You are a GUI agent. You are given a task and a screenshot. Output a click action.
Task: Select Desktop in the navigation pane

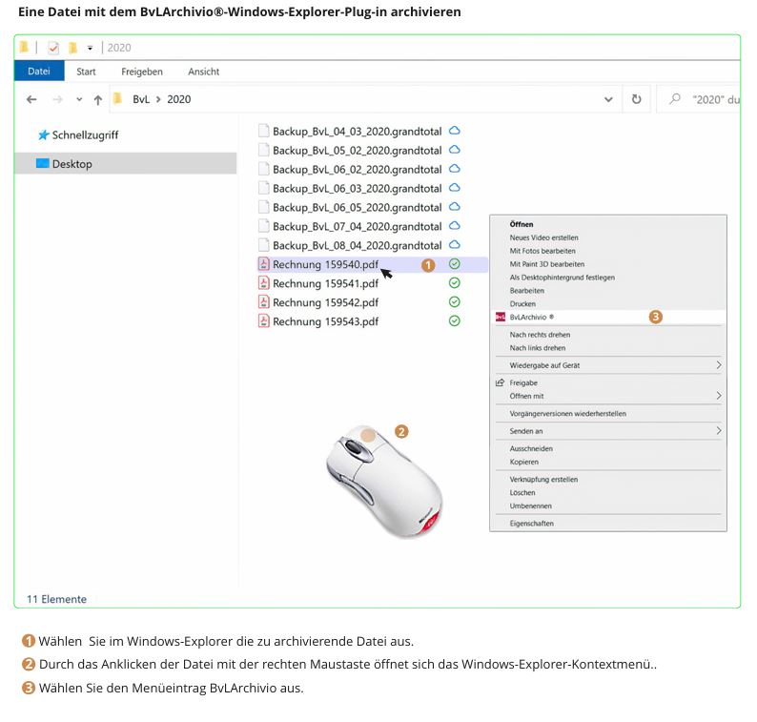pos(72,164)
